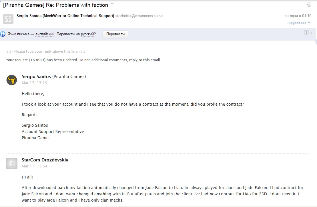The image size is (317, 207).
Task: Click Sergio Santos (Piranha Games) name
Action: coord(54,77)
